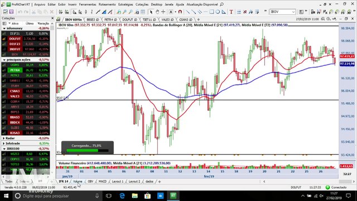
Task: Collapse the infomoney quotes group
Action: click(4, 28)
